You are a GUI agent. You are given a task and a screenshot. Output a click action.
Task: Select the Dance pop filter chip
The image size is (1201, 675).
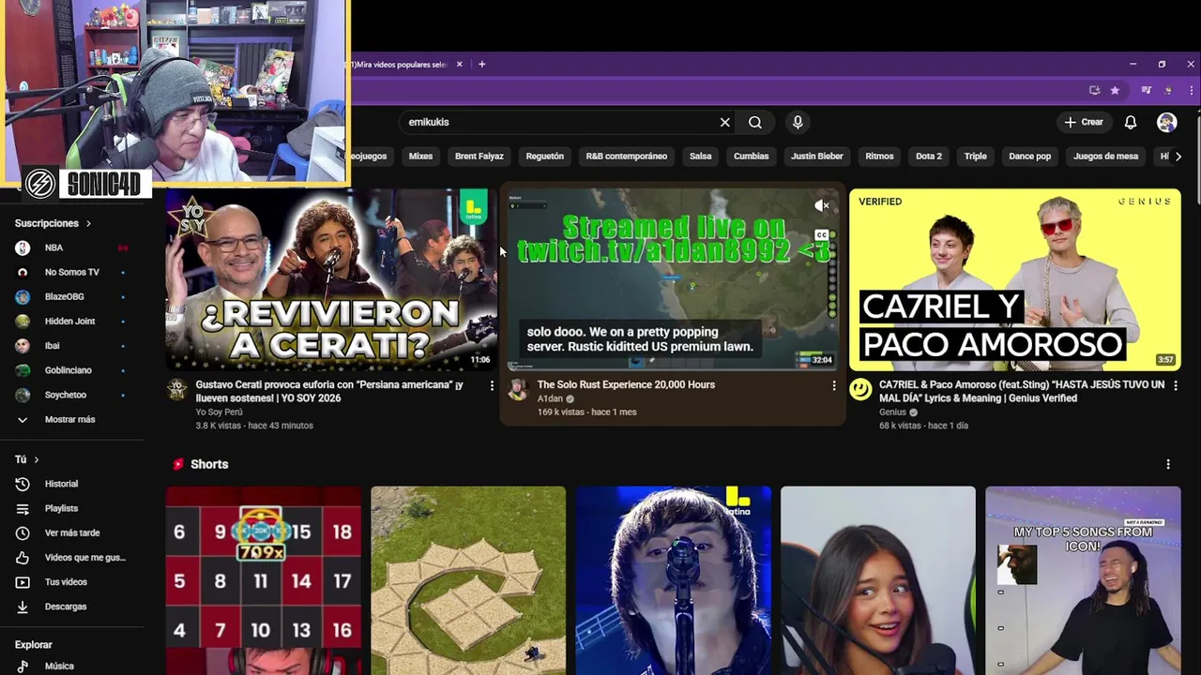coord(1030,157)
